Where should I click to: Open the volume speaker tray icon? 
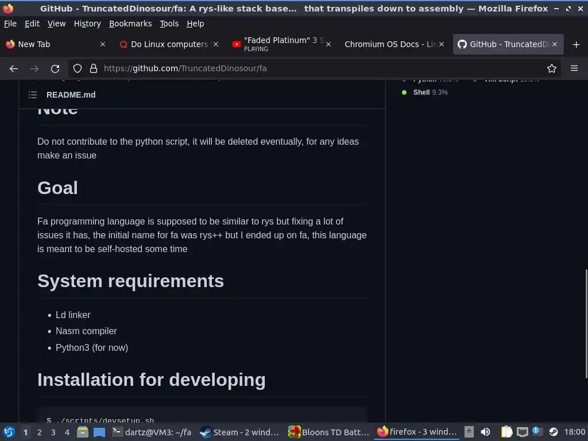point(485,432)
